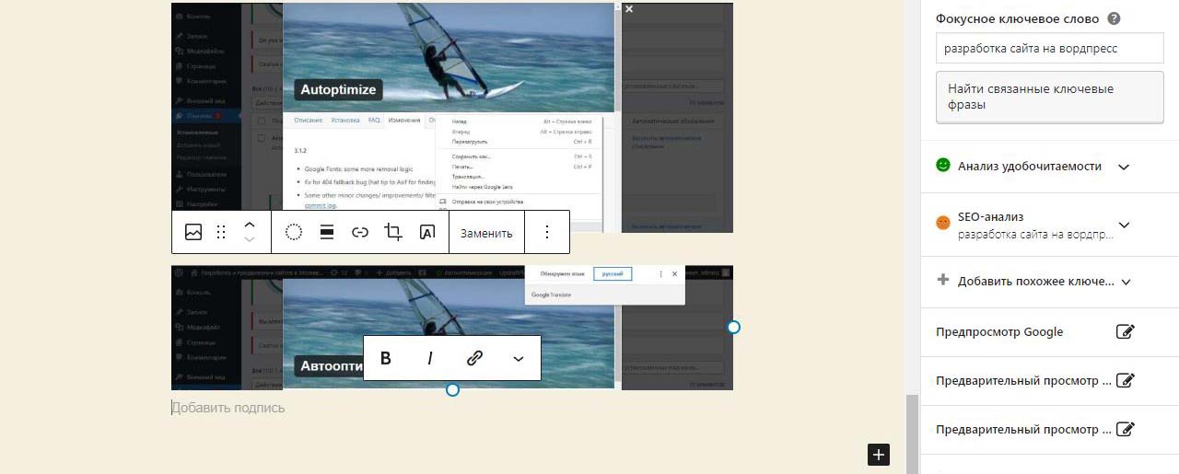Click the focus keyword input field

tap(1049, 49)
